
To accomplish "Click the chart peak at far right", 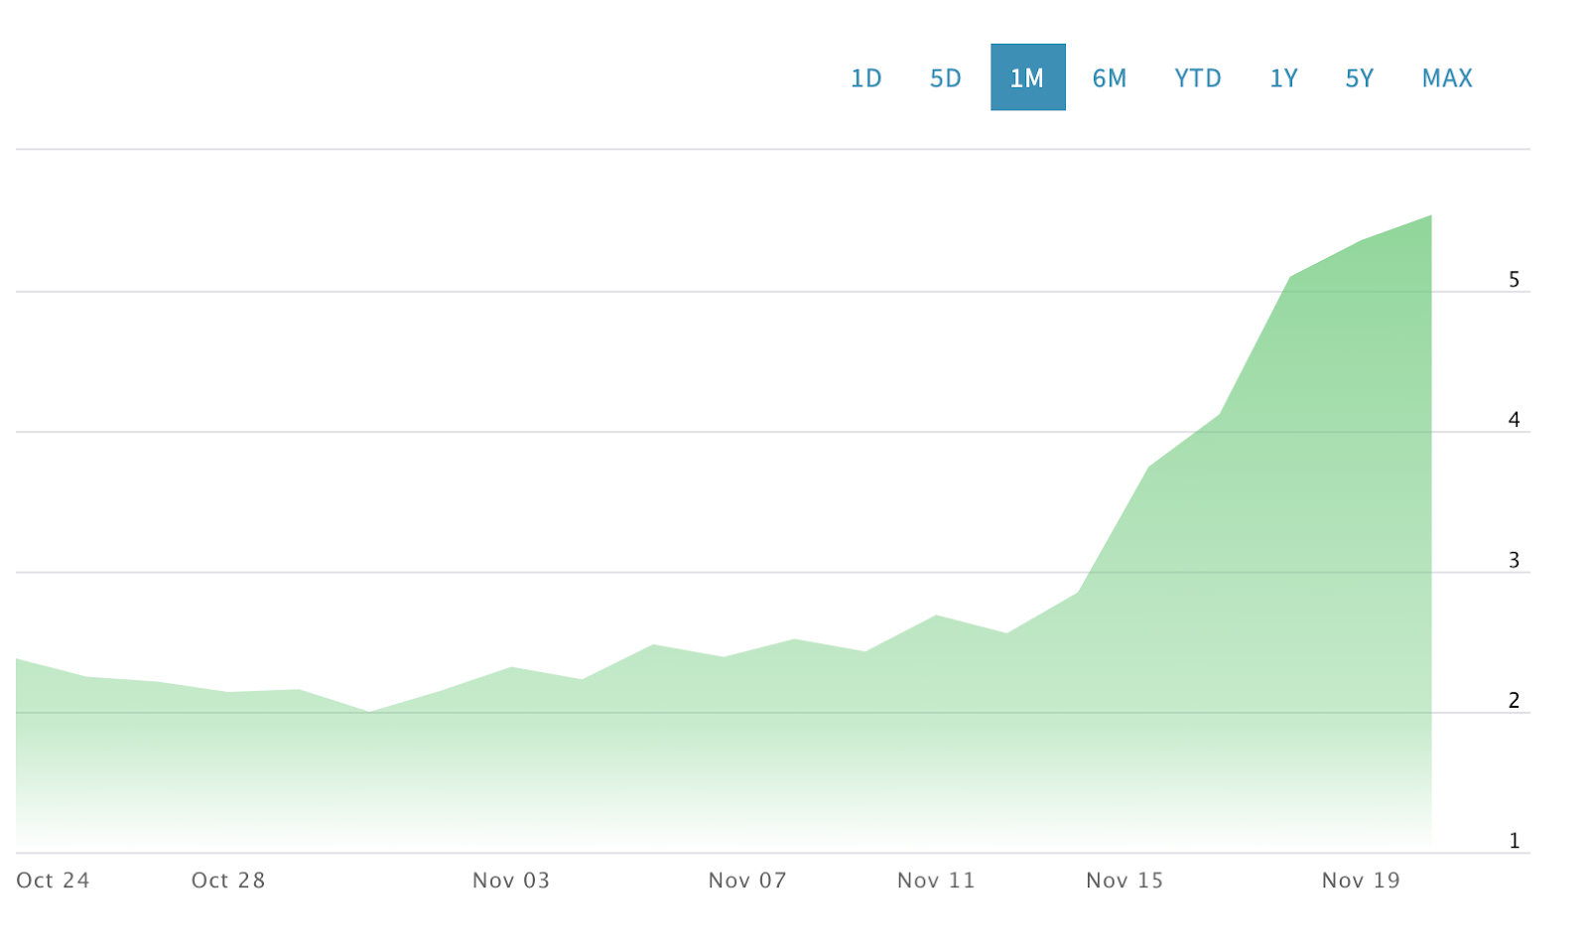I will tap(1430, 215).
